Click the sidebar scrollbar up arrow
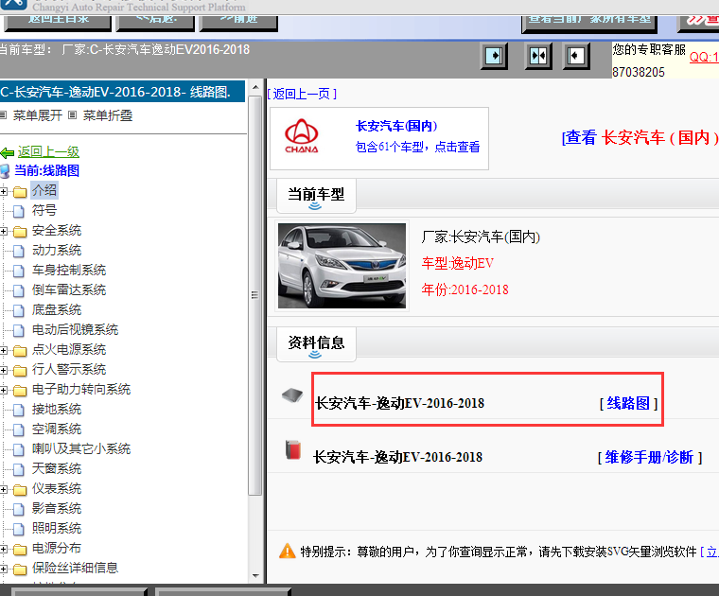Image resolution: width=719 pixels, height=596 pixels. [x=255, y=87]
